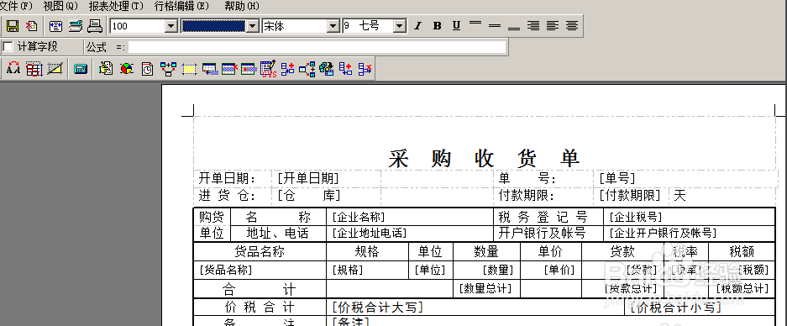Toggle underline formatting

pyautogui.click(x=456, y=25)
